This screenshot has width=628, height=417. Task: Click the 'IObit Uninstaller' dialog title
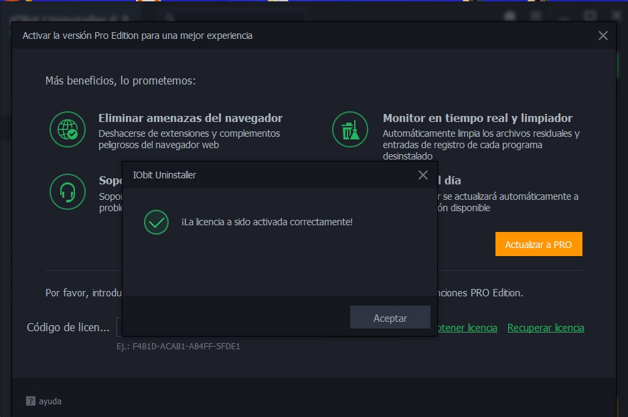coord(164,175)
